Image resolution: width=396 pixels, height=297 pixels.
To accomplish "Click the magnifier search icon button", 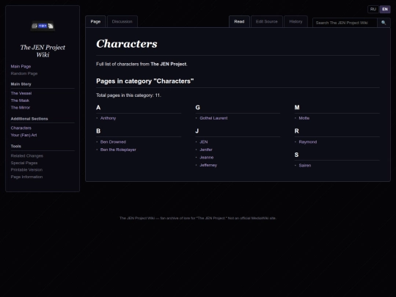I will (x=384, y=23).
